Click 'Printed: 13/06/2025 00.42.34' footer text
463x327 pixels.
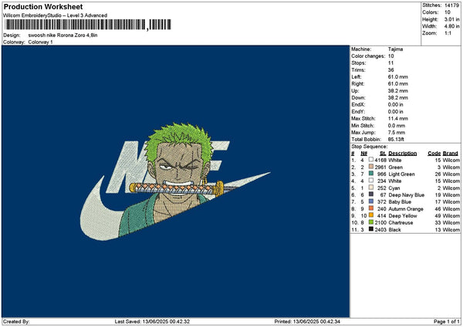[x=307, y=322]
